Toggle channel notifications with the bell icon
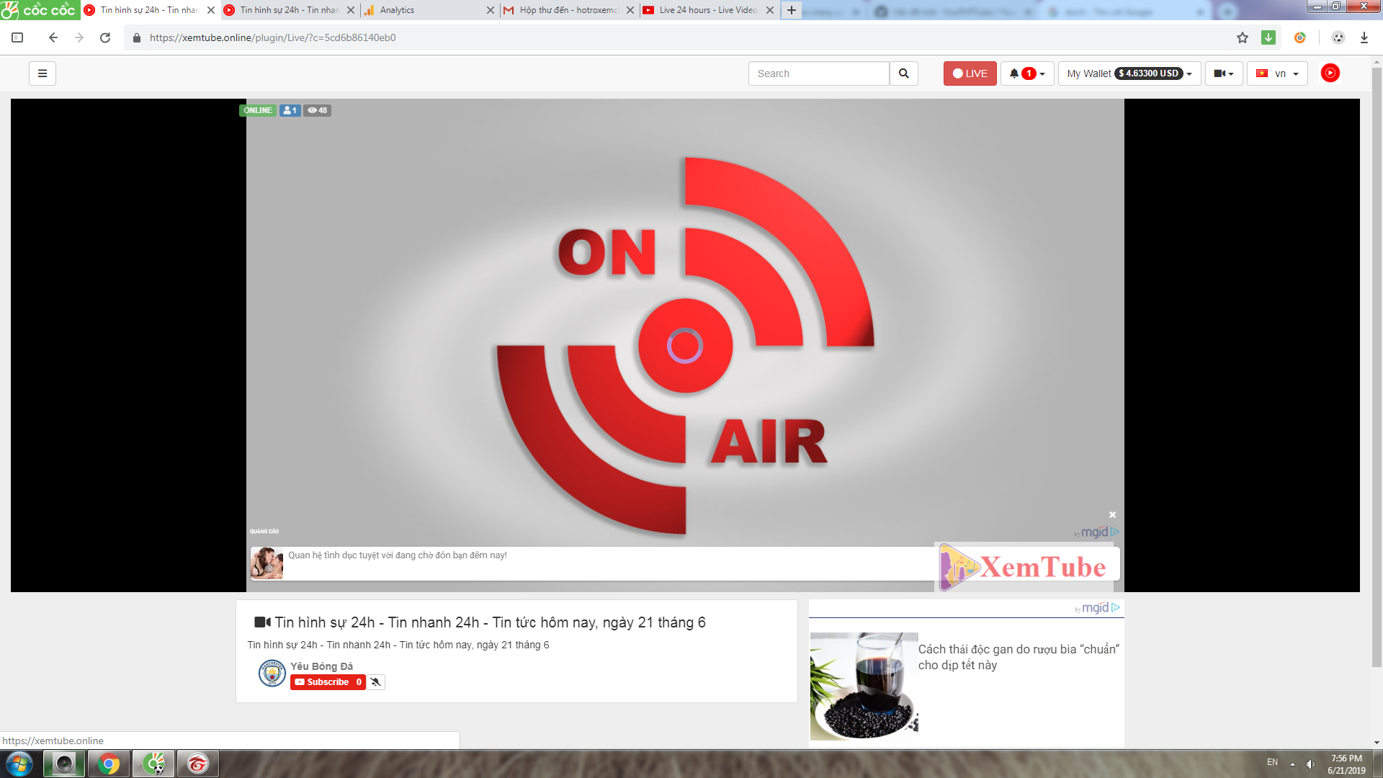This screenshot has height=778, width=1383. (375, 681)
